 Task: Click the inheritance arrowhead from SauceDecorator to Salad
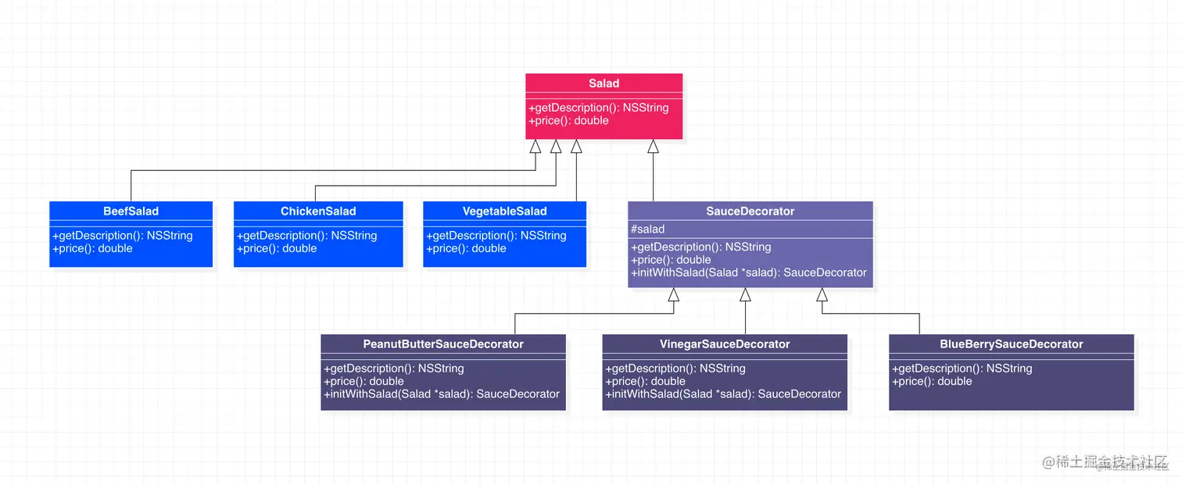coord(653,146)
